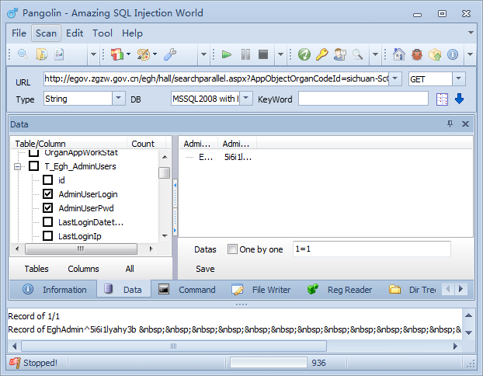This screenshot has width=483, height=376.
Task: Click the red bug toolbar icon
Action: tap(417, 54)
